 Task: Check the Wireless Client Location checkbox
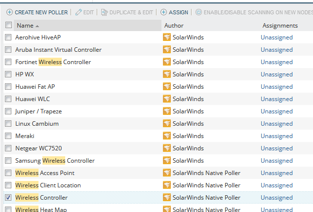coord(8,185)
